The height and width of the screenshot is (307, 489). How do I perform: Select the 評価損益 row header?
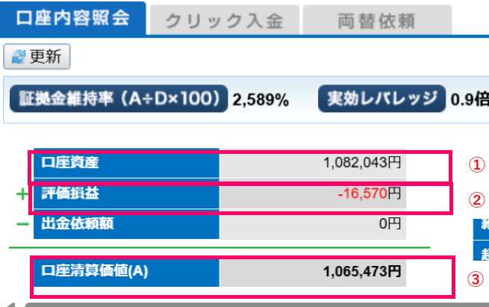click(127, 193)
